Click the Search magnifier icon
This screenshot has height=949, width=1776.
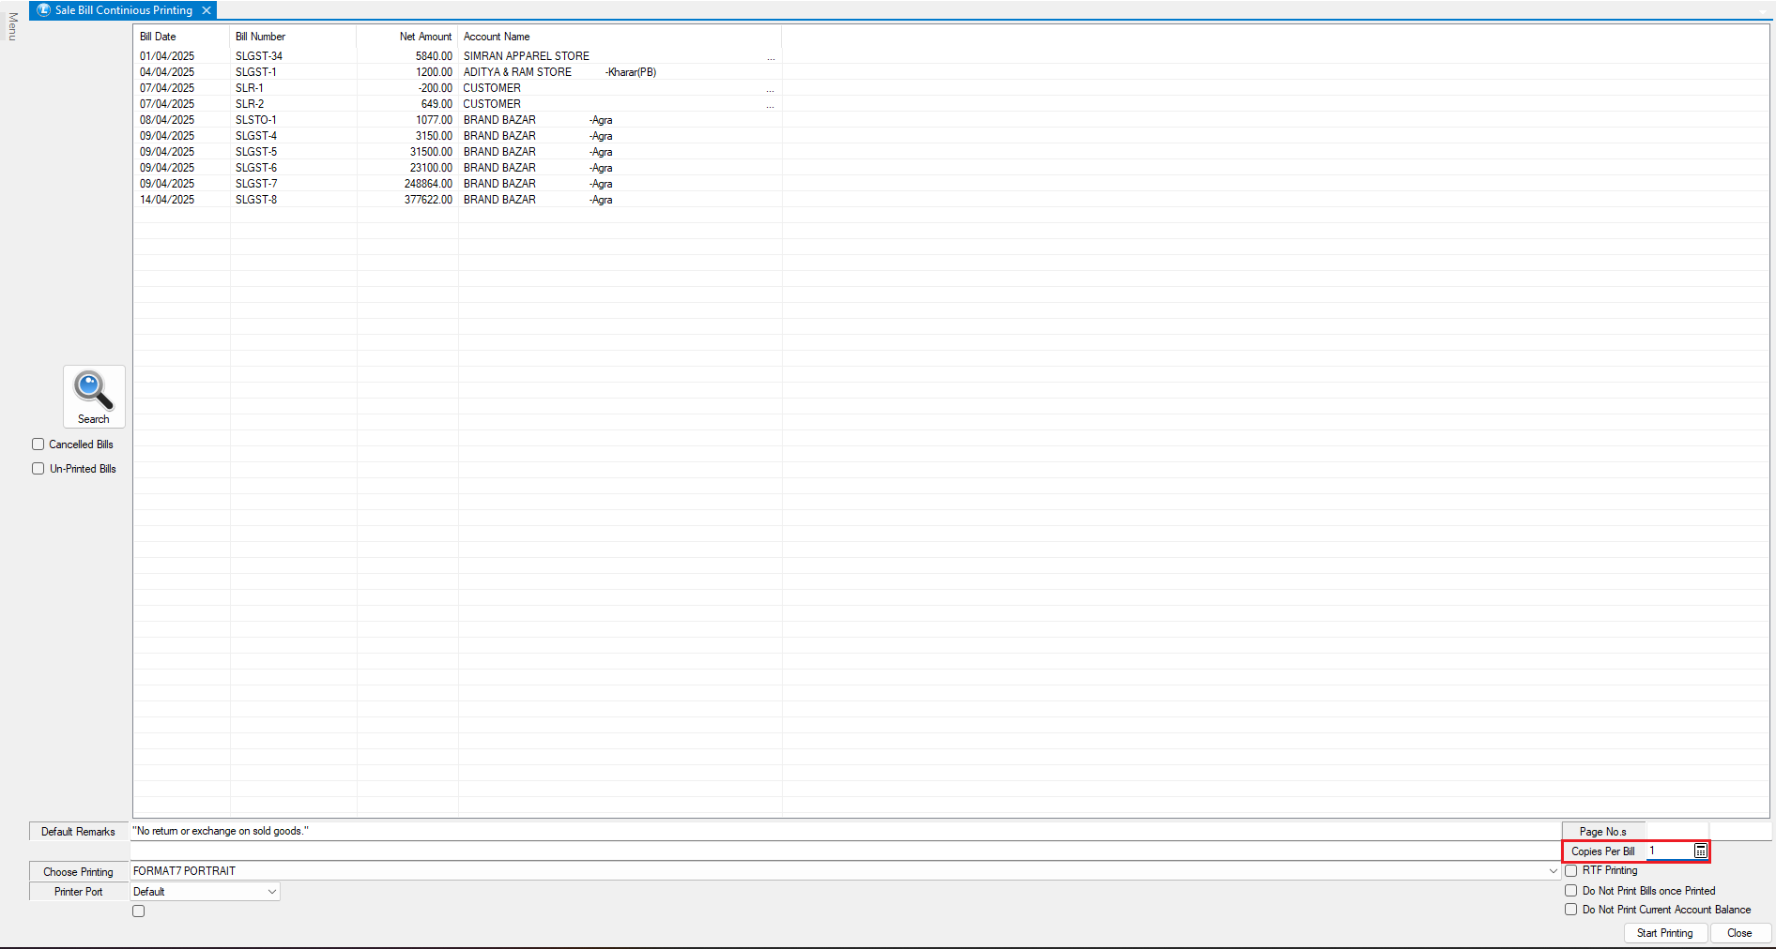tap(94, 390)
